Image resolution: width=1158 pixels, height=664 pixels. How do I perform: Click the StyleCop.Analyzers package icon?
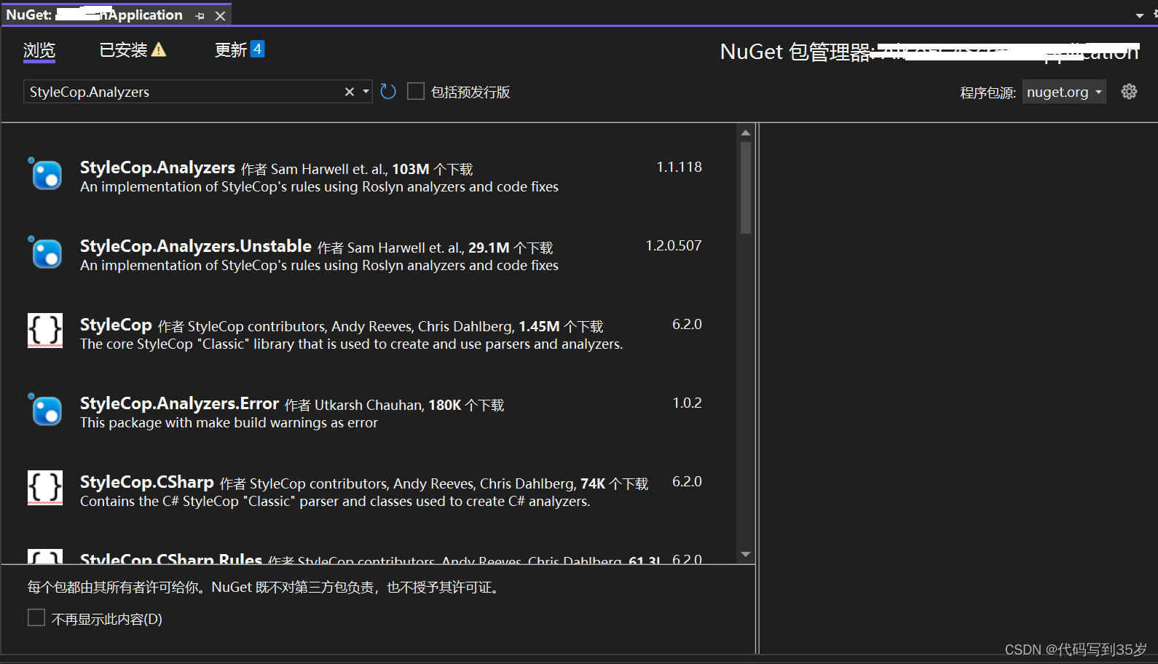click(x=45, y=173)
